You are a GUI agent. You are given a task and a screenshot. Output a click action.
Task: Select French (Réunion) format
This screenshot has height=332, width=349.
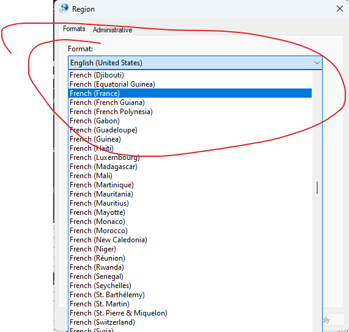coord(190,258)
